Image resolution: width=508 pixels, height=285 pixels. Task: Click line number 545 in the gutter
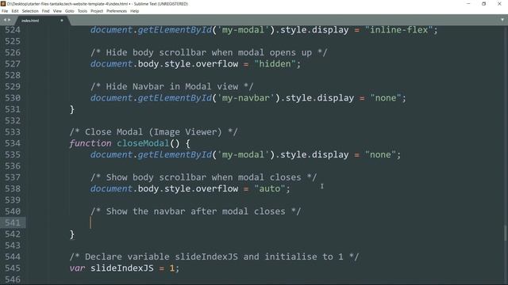click(13, 268)
